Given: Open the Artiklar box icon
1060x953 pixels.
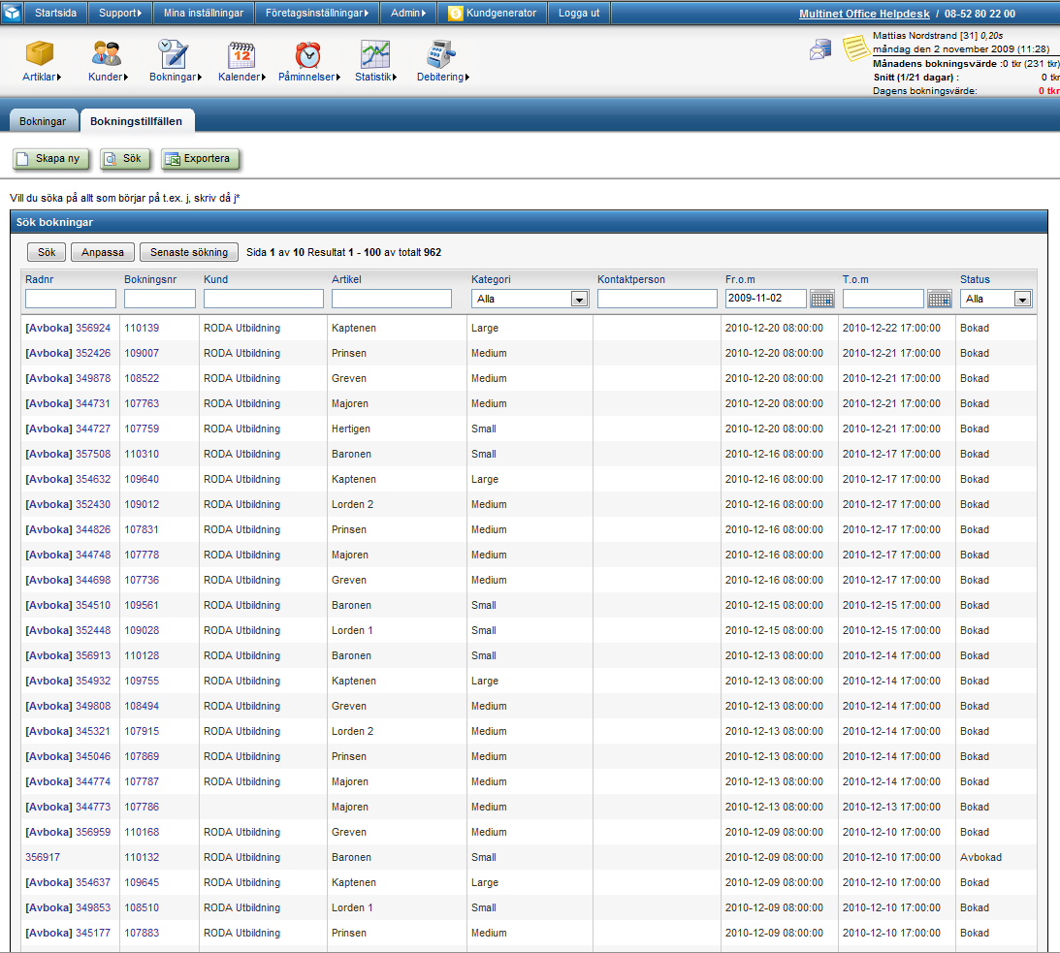Looking at the screenshot, I should (40, 52).
